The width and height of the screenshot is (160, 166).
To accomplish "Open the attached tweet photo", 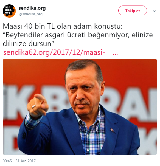I will (x=80, y=107).
